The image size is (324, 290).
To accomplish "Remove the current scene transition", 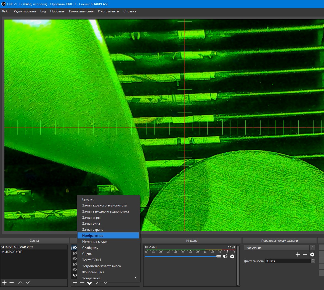I will (305, 254).
